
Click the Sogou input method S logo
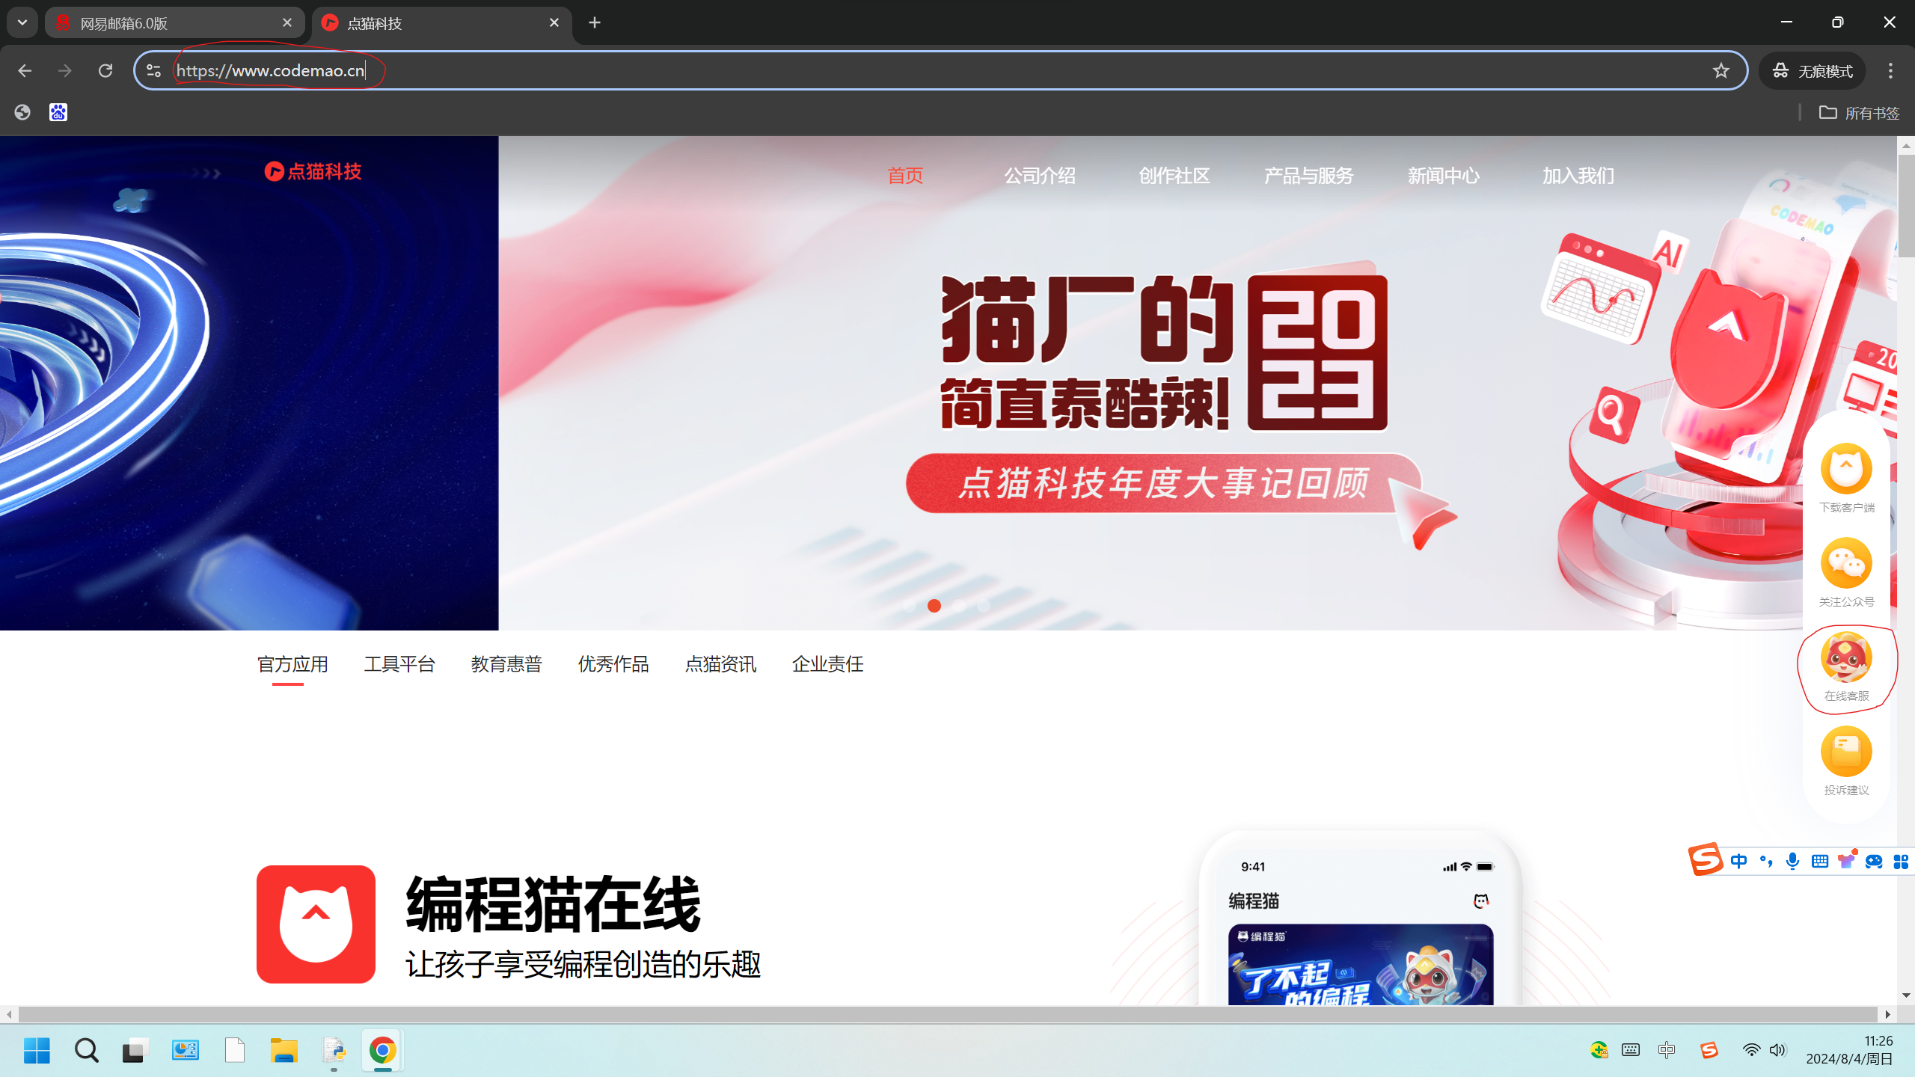pyautogui.click(x=1706, y=859)
